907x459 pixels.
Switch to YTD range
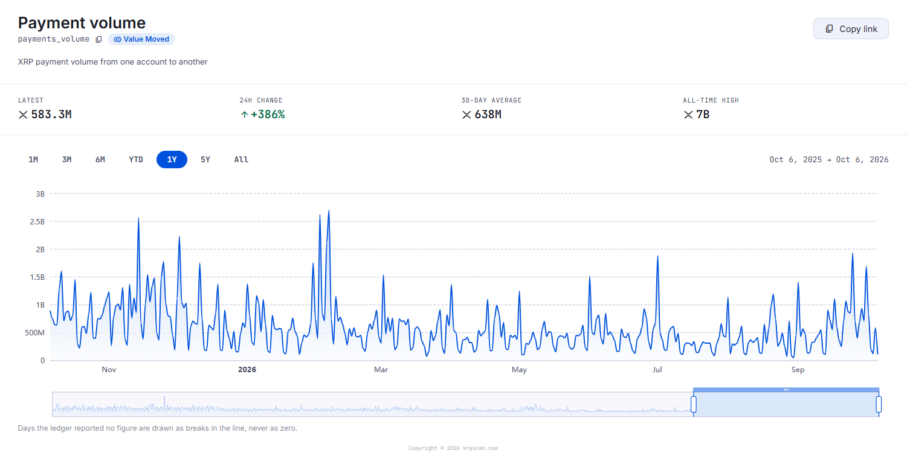[136, 160]
